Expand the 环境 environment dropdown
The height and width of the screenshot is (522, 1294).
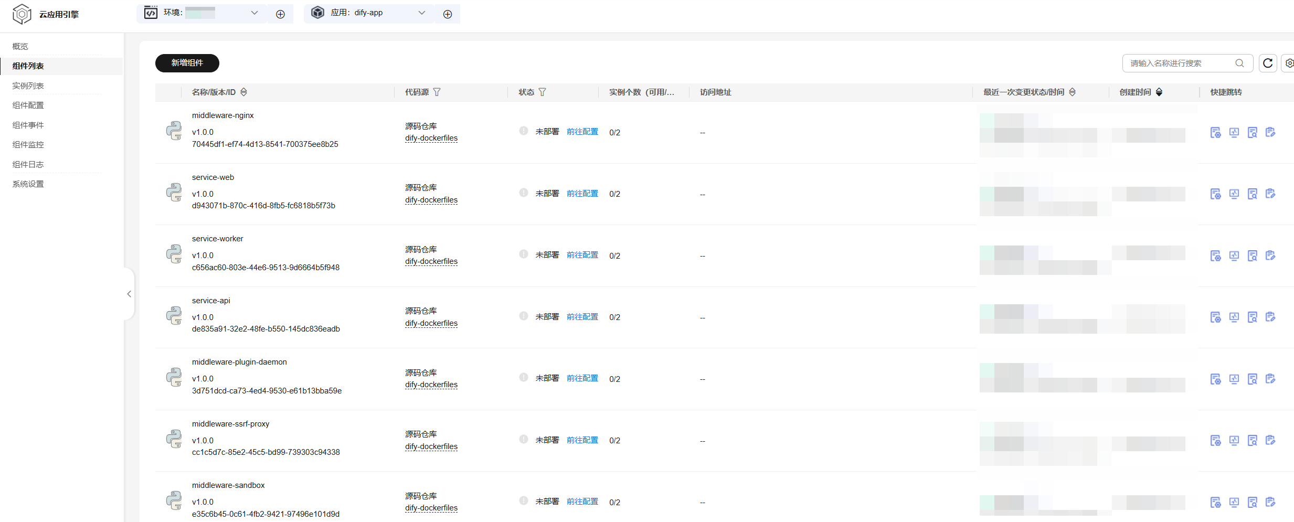click(x=254, y=13)
